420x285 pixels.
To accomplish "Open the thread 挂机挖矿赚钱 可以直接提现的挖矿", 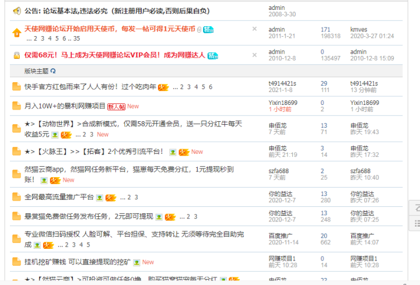I will click(x=78, y=262).
